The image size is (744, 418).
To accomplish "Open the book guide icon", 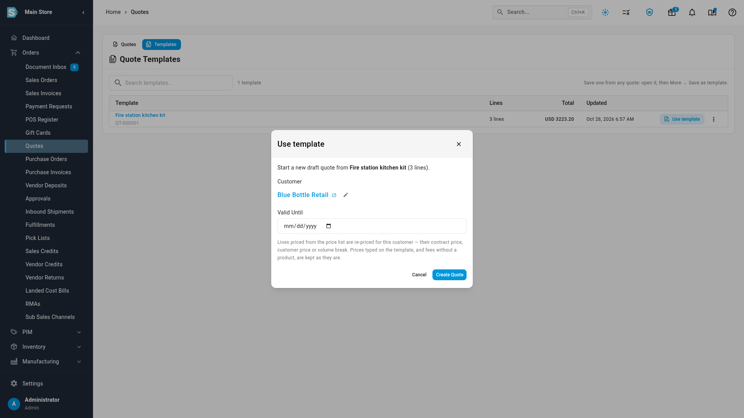I will [x=712, y=12].
